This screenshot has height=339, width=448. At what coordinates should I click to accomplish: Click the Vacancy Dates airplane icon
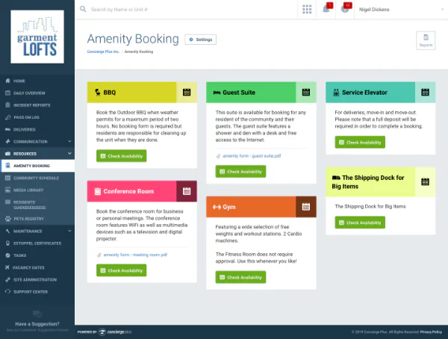(x=7, y=267)
